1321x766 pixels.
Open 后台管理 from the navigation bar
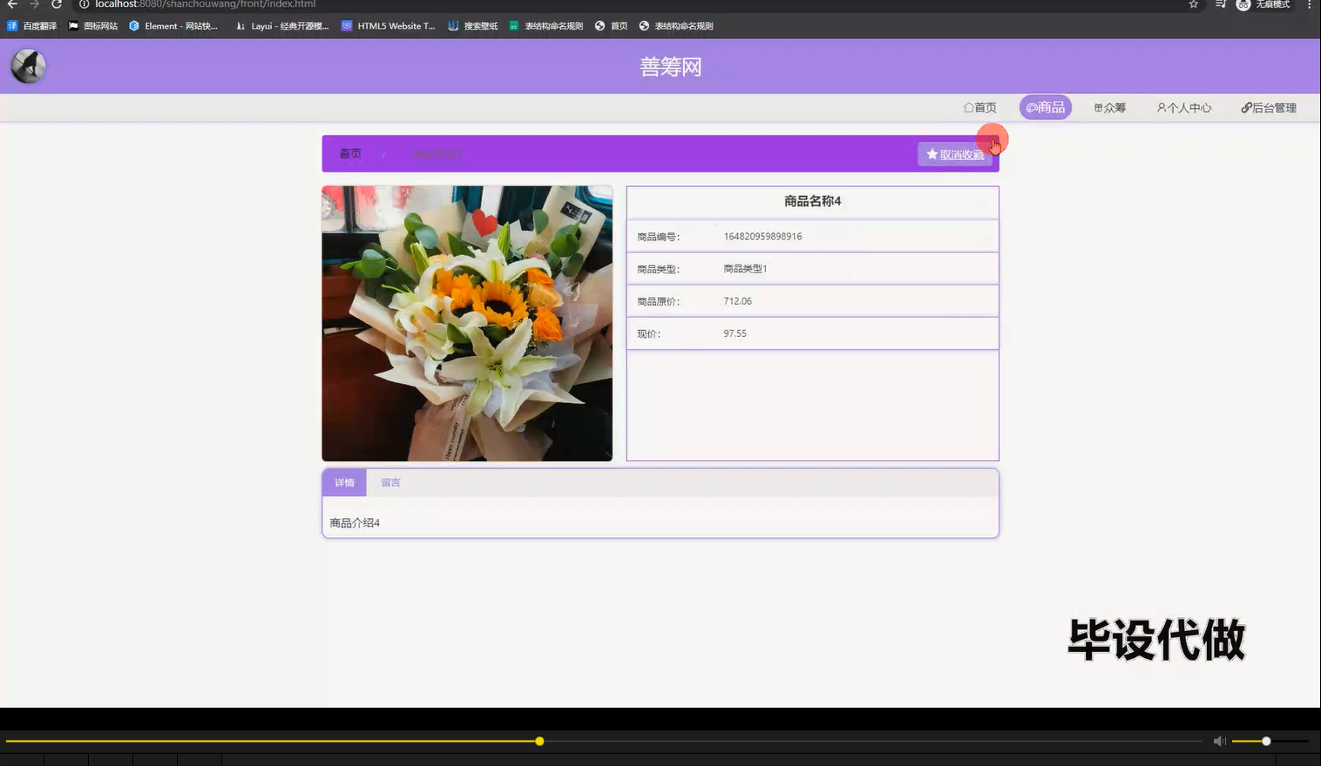(x=1269, y=107)
